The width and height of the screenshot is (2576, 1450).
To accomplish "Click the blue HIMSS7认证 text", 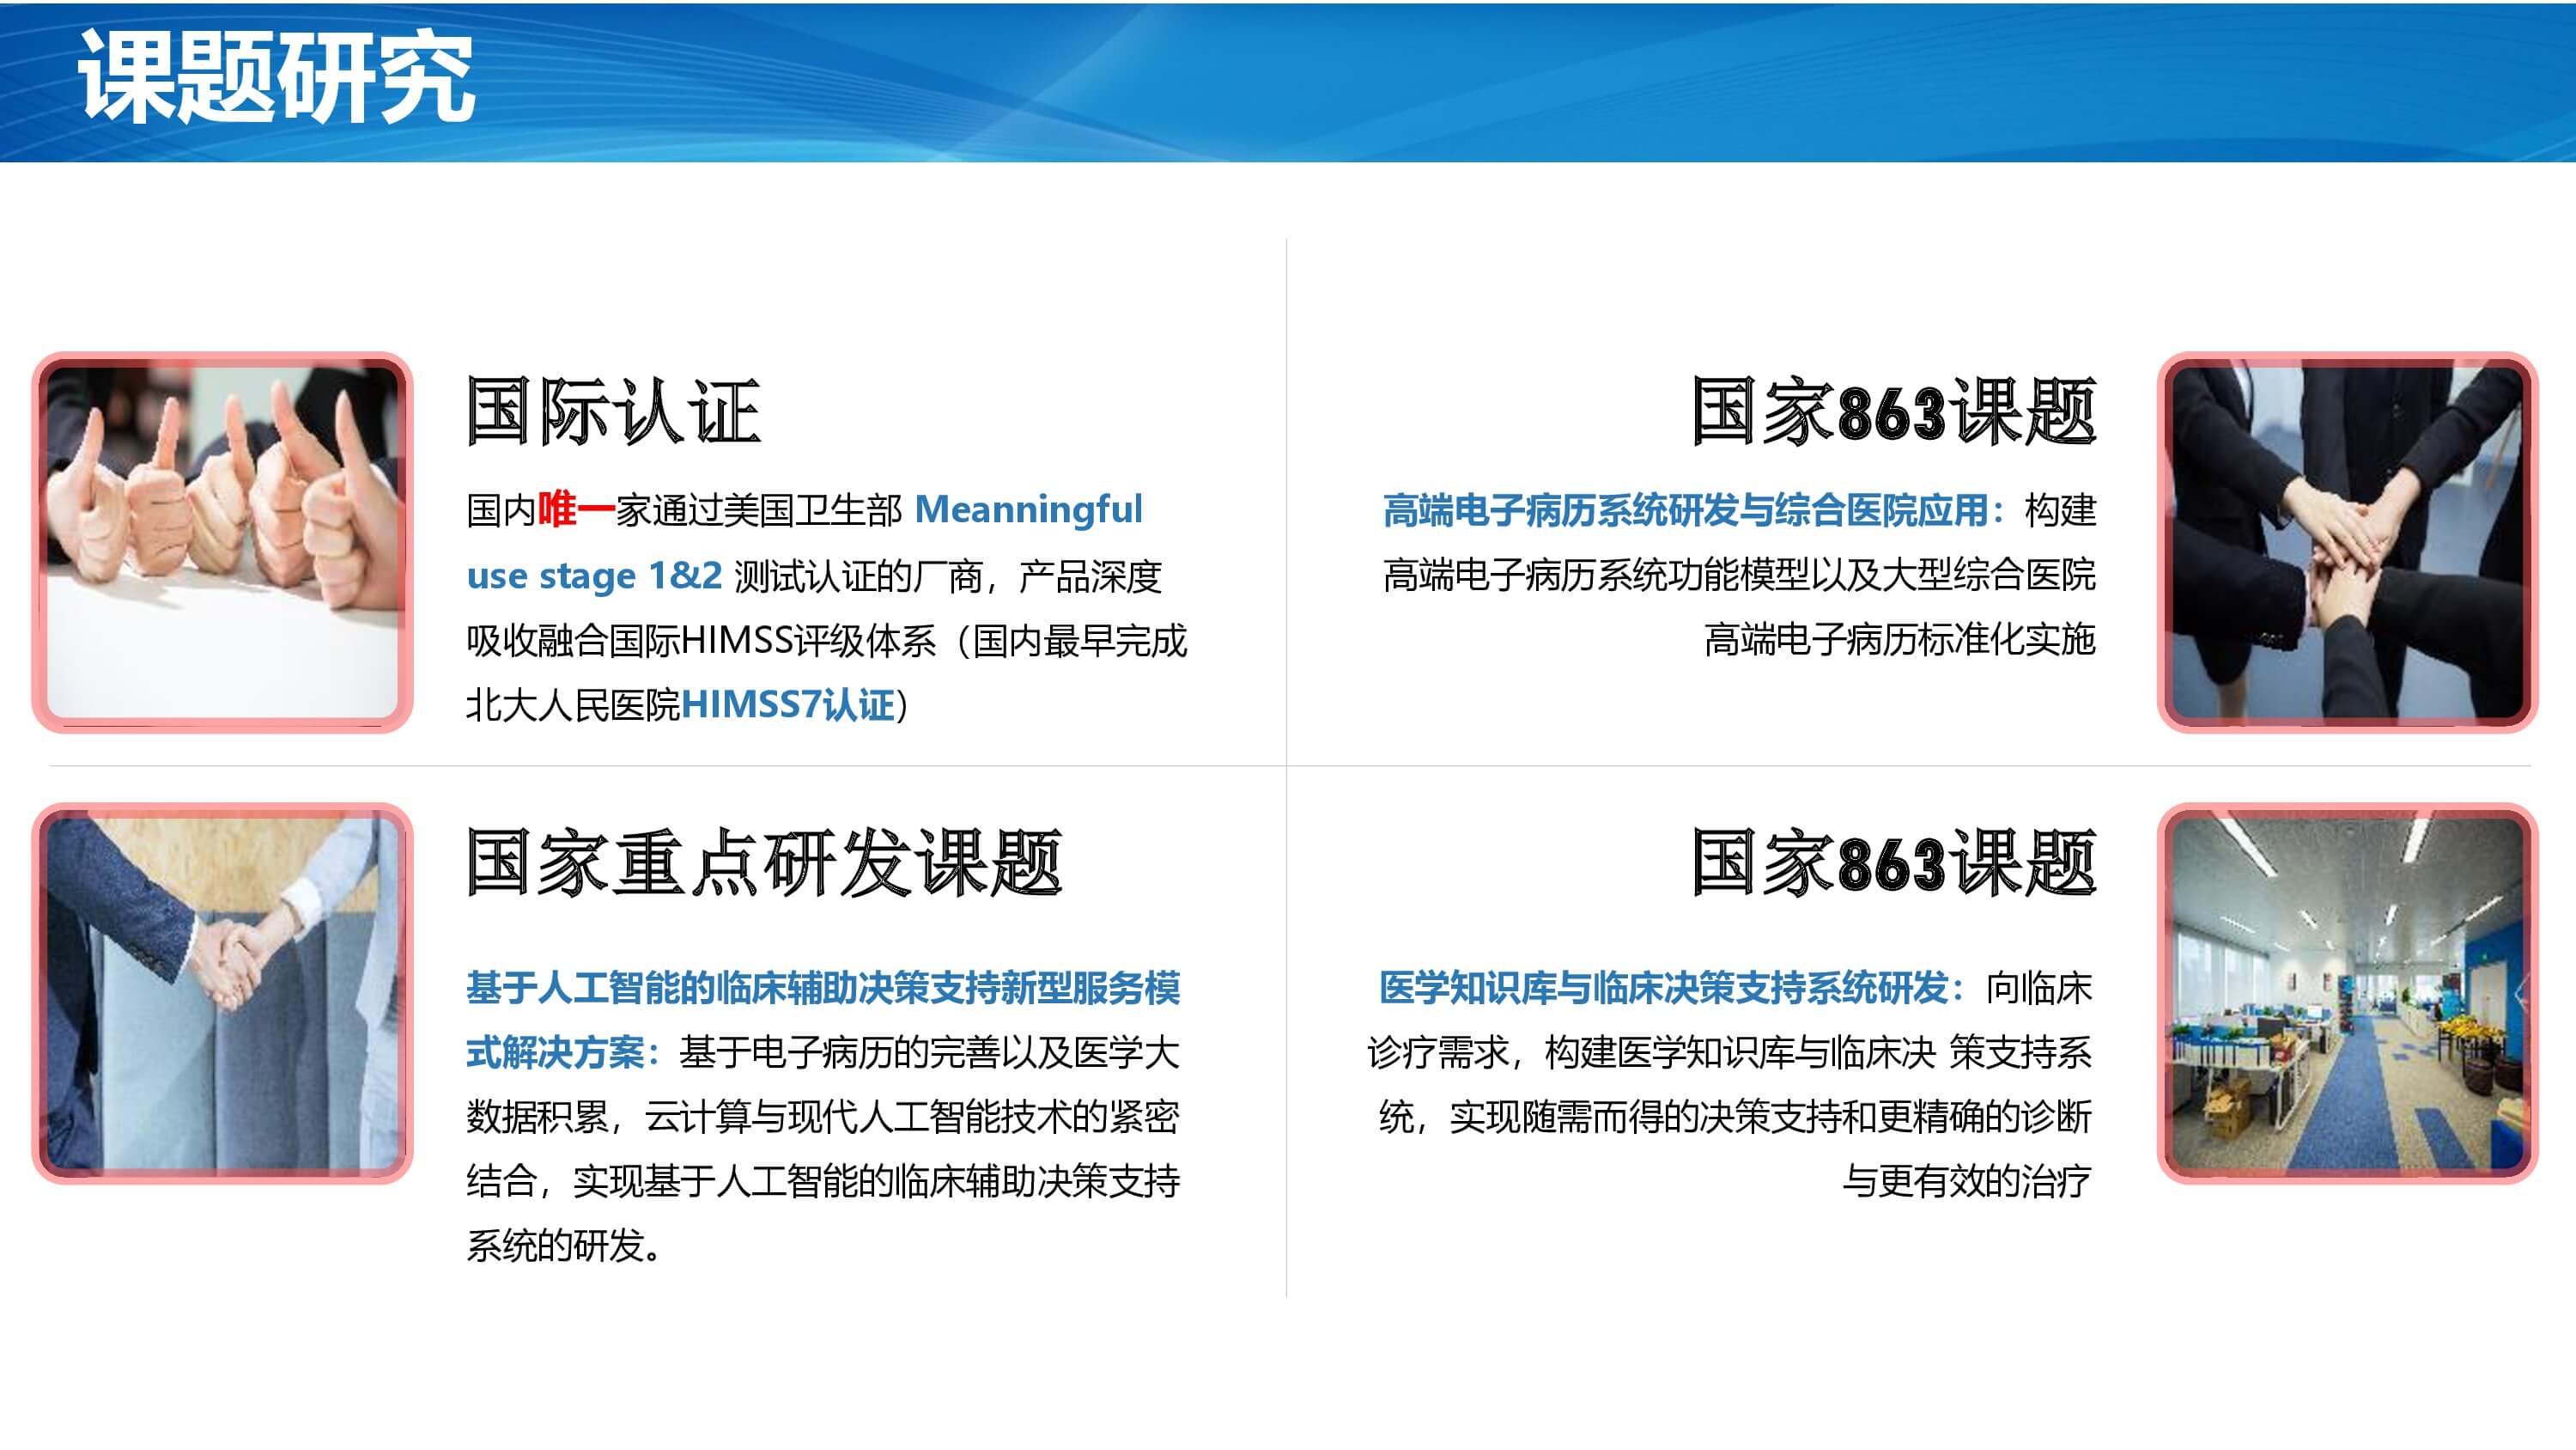I will 788,705.
